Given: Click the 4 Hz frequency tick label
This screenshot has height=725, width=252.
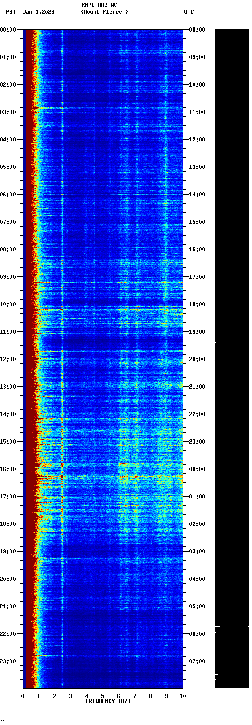Looking at the screenshot, I should pos(87,696).
